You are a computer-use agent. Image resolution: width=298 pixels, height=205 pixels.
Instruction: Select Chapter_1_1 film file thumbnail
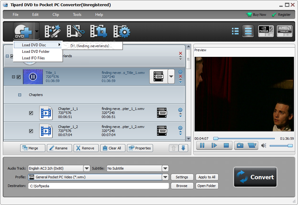pyautogui.click(x=46, y=113)
